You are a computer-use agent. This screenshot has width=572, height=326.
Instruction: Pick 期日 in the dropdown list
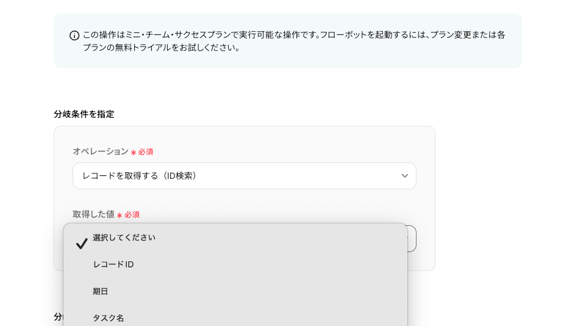point(100,291)
